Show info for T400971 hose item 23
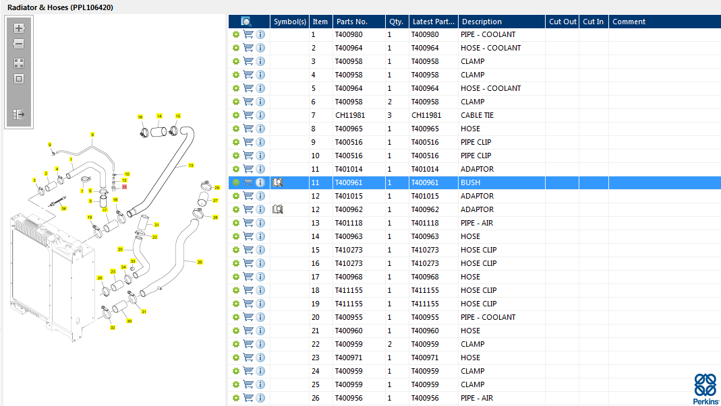721x406 pixels. point(260,358)
